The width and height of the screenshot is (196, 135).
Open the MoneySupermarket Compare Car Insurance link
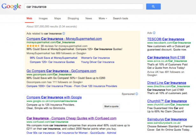(64, 39)
